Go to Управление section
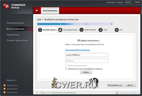142x96 pixels. pyautogui.click(x=13, y=35)
